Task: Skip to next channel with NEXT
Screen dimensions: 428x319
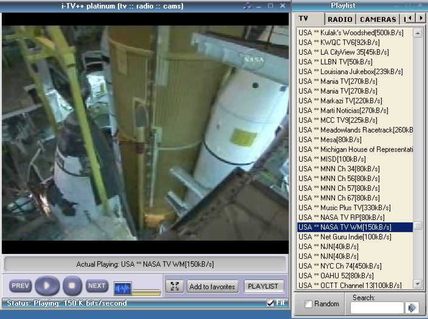Action: point(97,286)
